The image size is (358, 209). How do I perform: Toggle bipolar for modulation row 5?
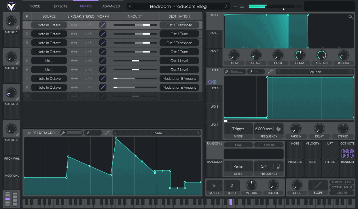tap(74, 61)
